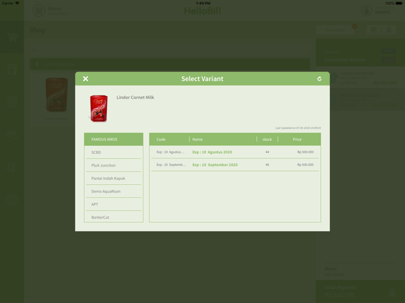Click the Lindor Cornet Milk product image
The image size is (405, 303).
[99, 108]
